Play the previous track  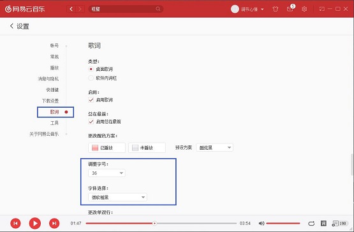15,224
